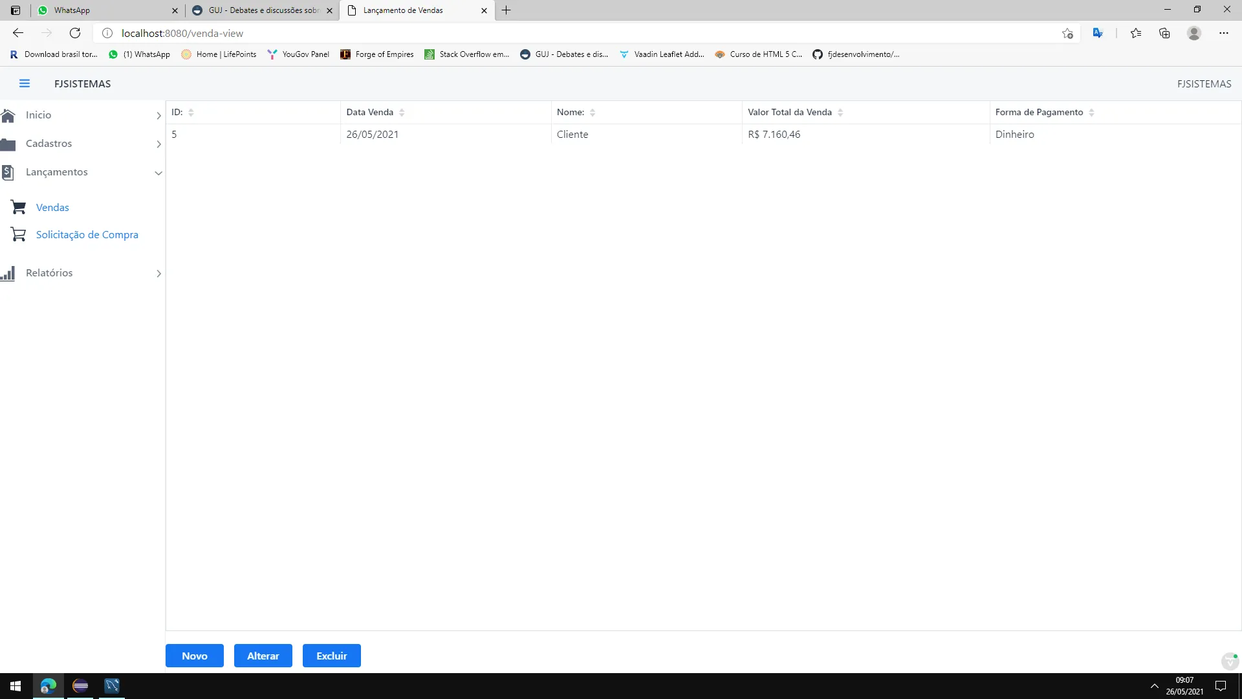Screen dimensions: 1242x699
Task: Click the Inicio home icon in sidebar
Action: 8,115
